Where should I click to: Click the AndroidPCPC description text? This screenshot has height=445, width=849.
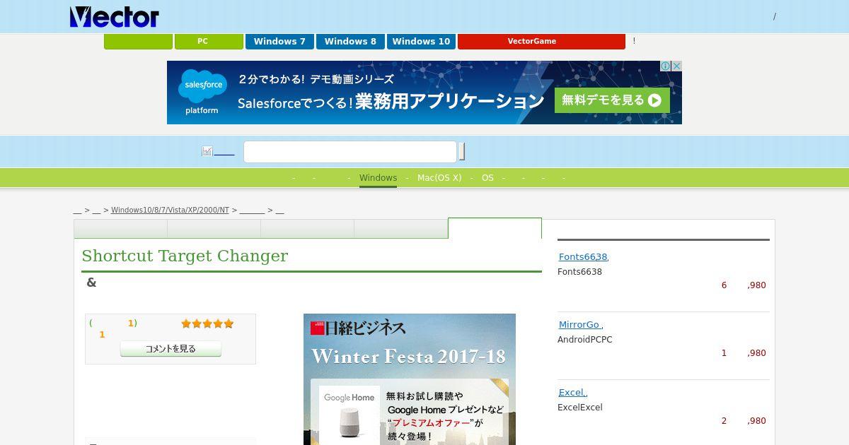pos(585,340)
